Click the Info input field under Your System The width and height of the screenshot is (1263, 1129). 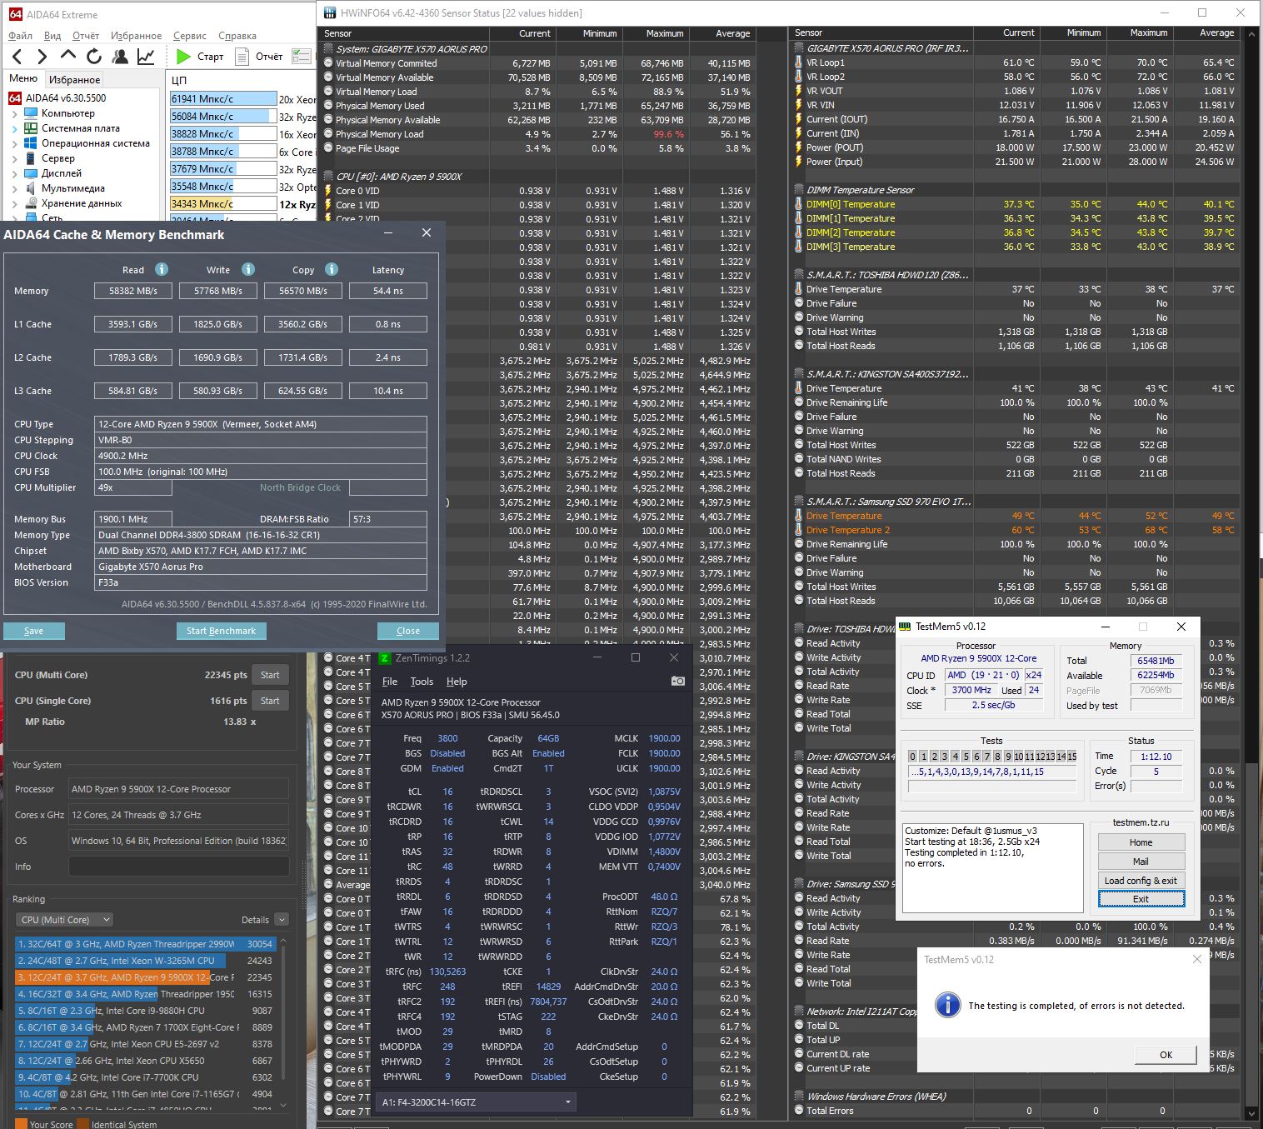coord(178,867)
